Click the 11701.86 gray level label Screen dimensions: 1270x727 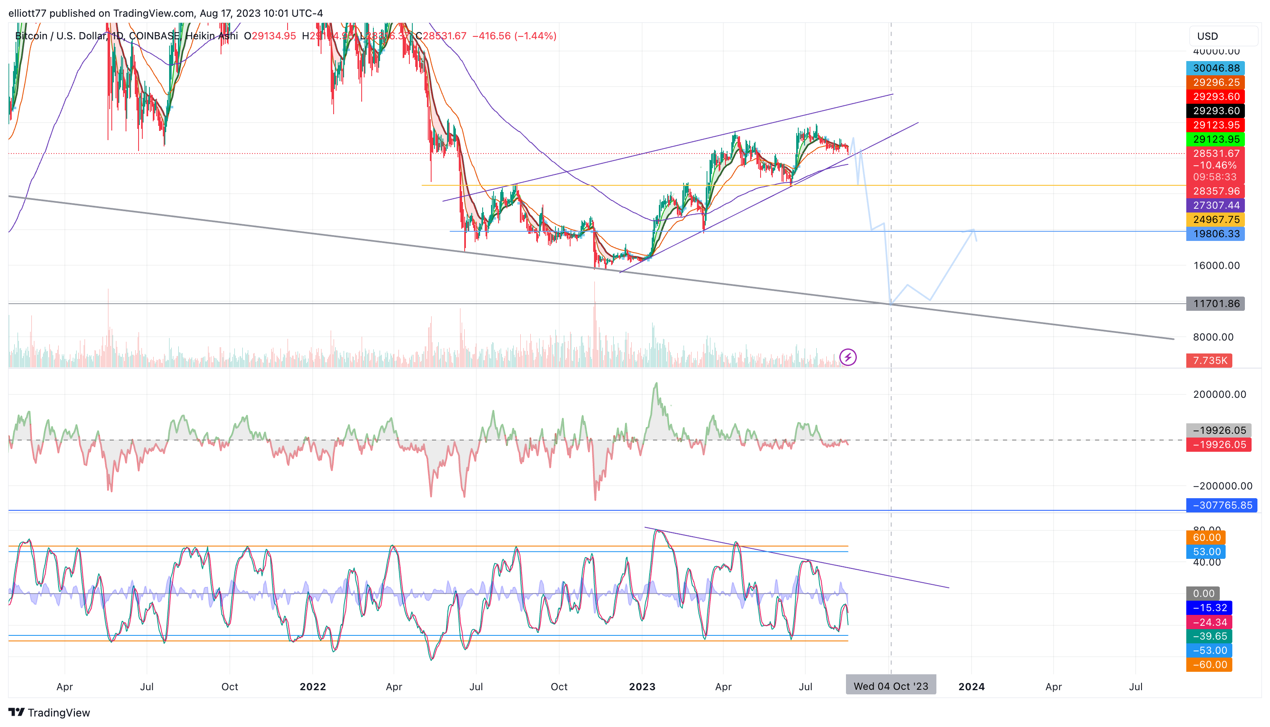(x=1215, y=303)
